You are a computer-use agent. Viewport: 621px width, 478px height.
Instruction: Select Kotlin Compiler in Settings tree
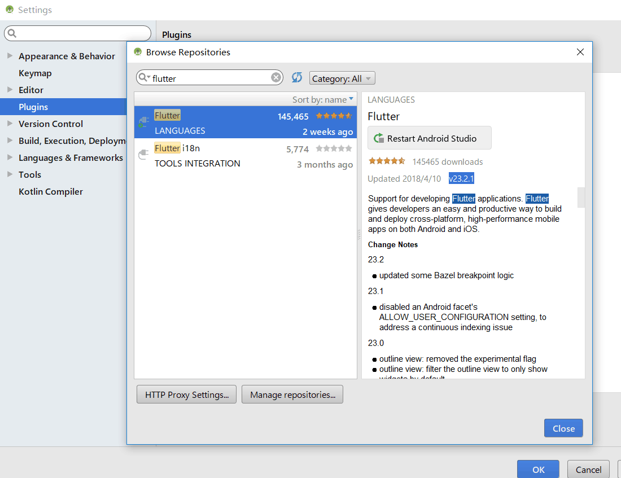pos(51,192)
